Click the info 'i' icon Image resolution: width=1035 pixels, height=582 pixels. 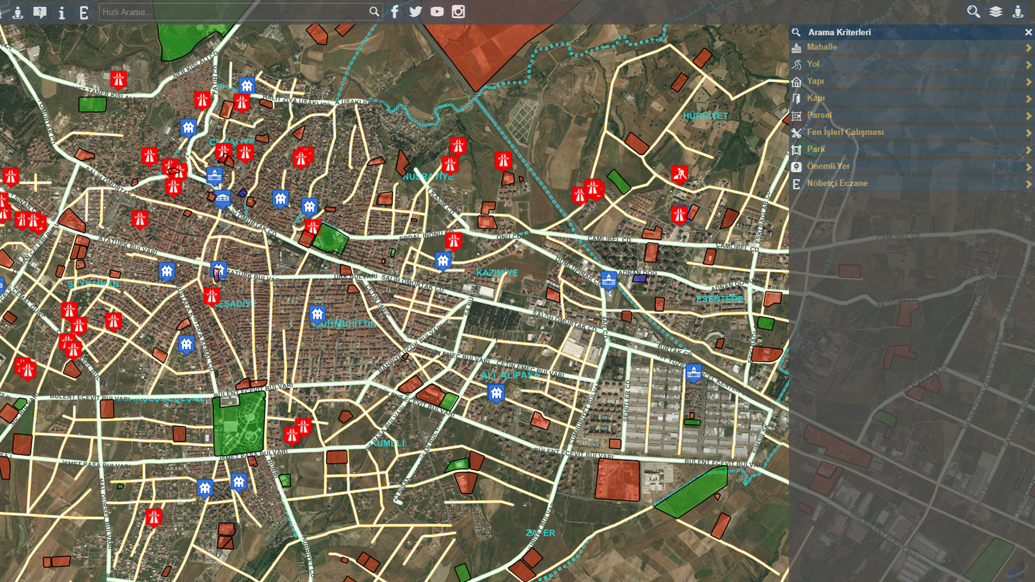pyautogui.click(x=62, y=12)
